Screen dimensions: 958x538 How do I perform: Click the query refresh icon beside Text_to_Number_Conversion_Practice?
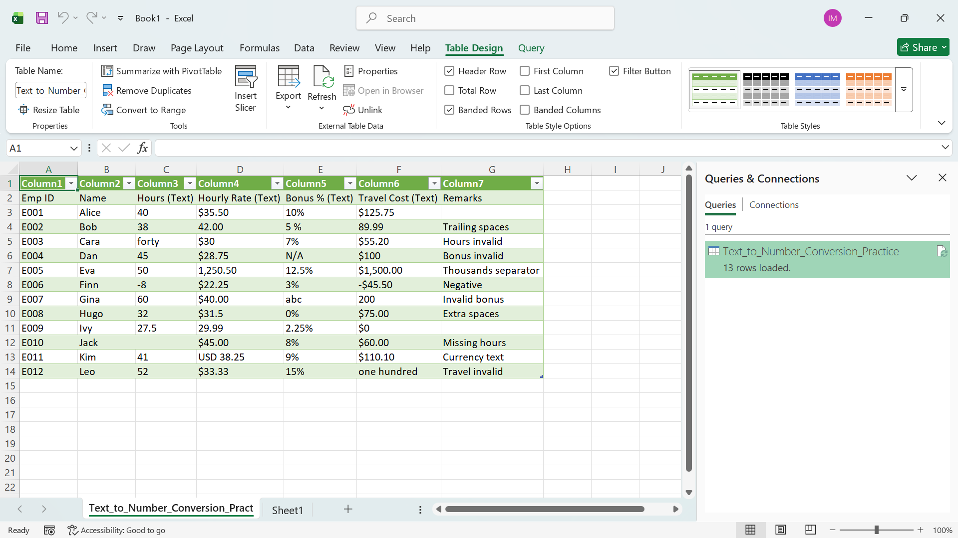942,251
